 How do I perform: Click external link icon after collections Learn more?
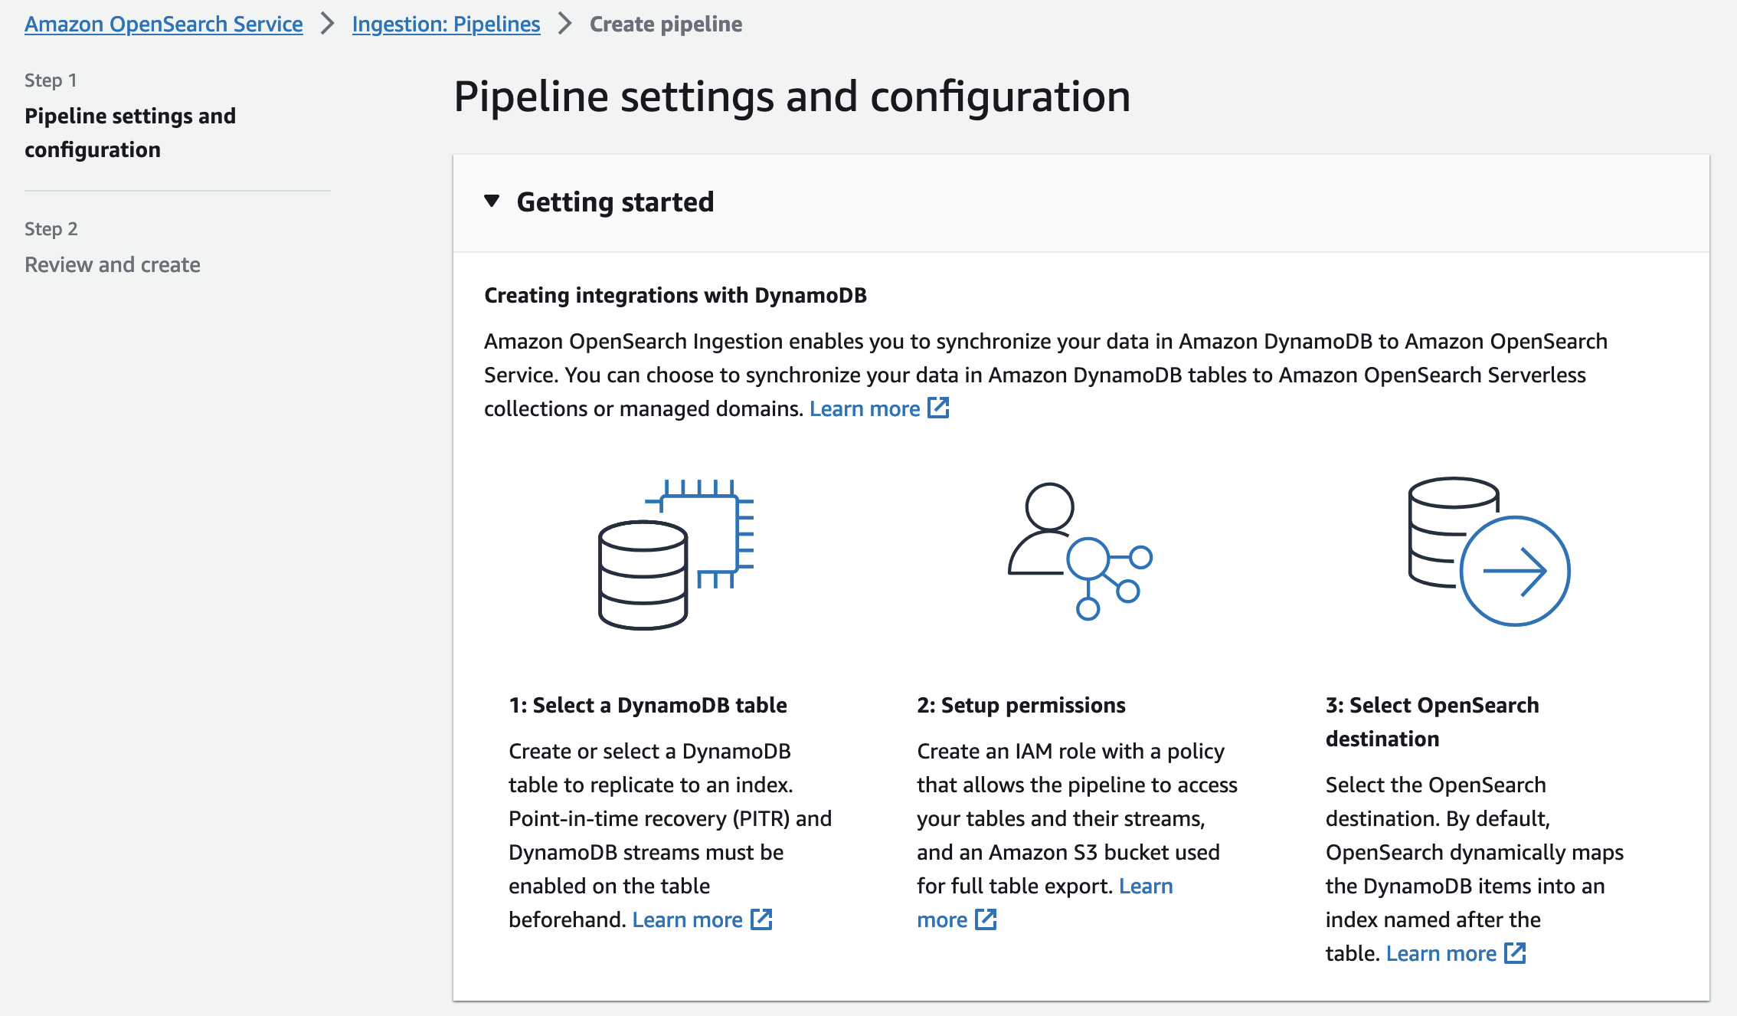938,408
